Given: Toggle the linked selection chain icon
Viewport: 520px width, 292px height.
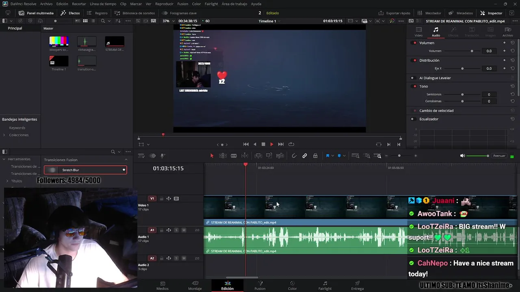Looking at the screenshot, I should (305, 156).
